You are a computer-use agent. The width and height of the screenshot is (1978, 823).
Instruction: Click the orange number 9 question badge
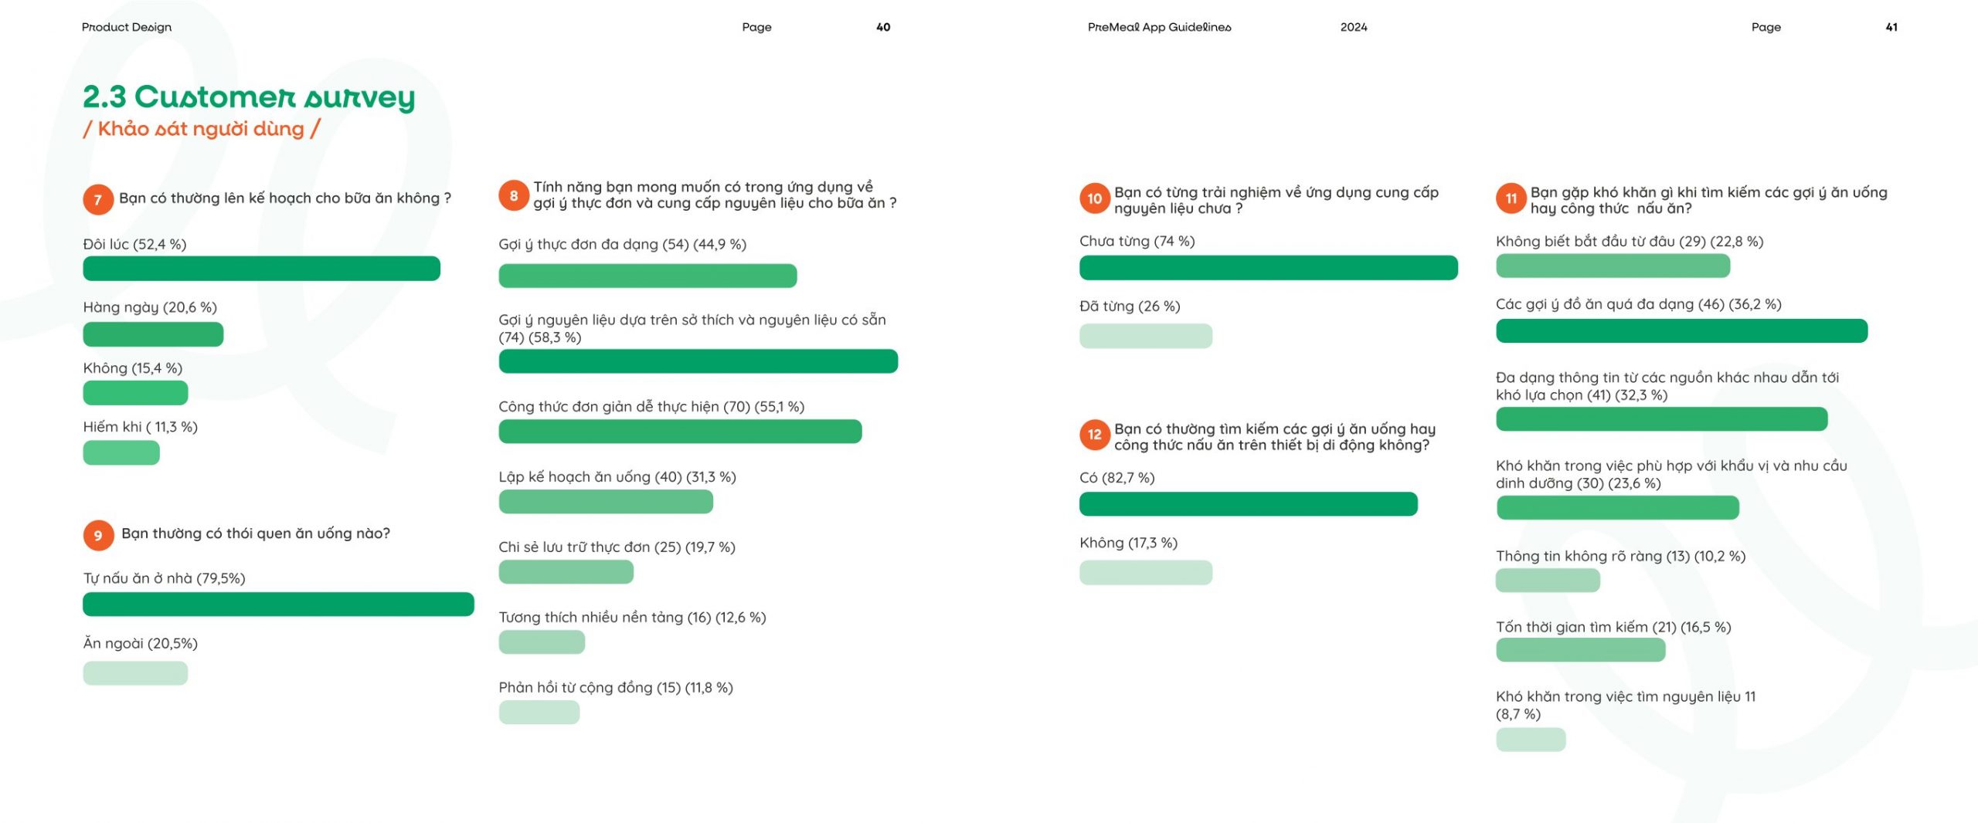[x=98, y=535]
